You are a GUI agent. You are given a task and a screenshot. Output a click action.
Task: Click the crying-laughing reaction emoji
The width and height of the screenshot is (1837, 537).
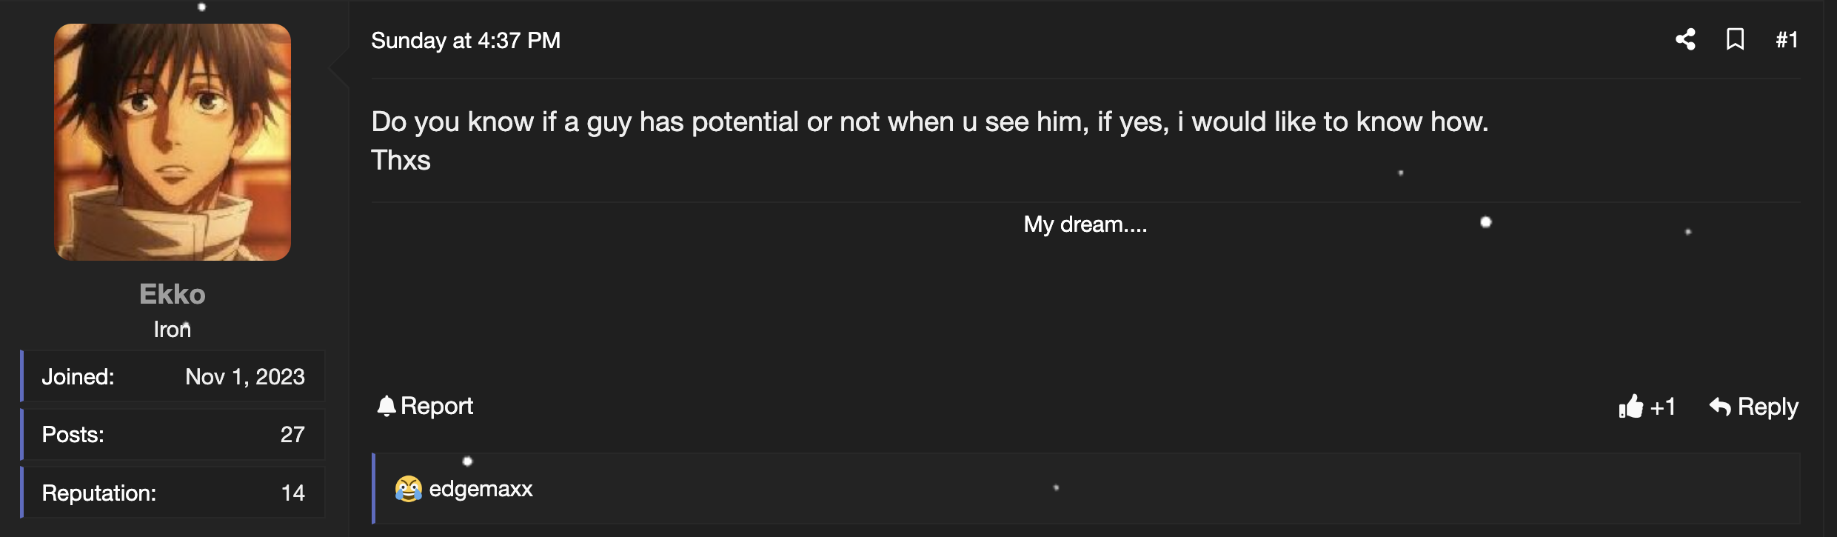[x=408, y=489]
